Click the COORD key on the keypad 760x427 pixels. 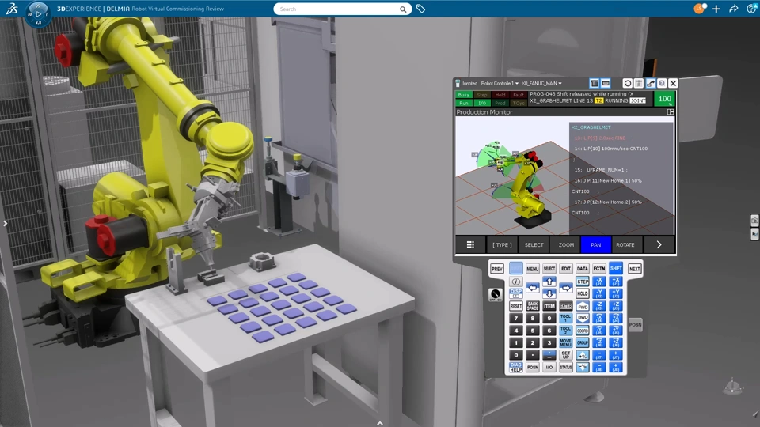(x=583, y=331)
